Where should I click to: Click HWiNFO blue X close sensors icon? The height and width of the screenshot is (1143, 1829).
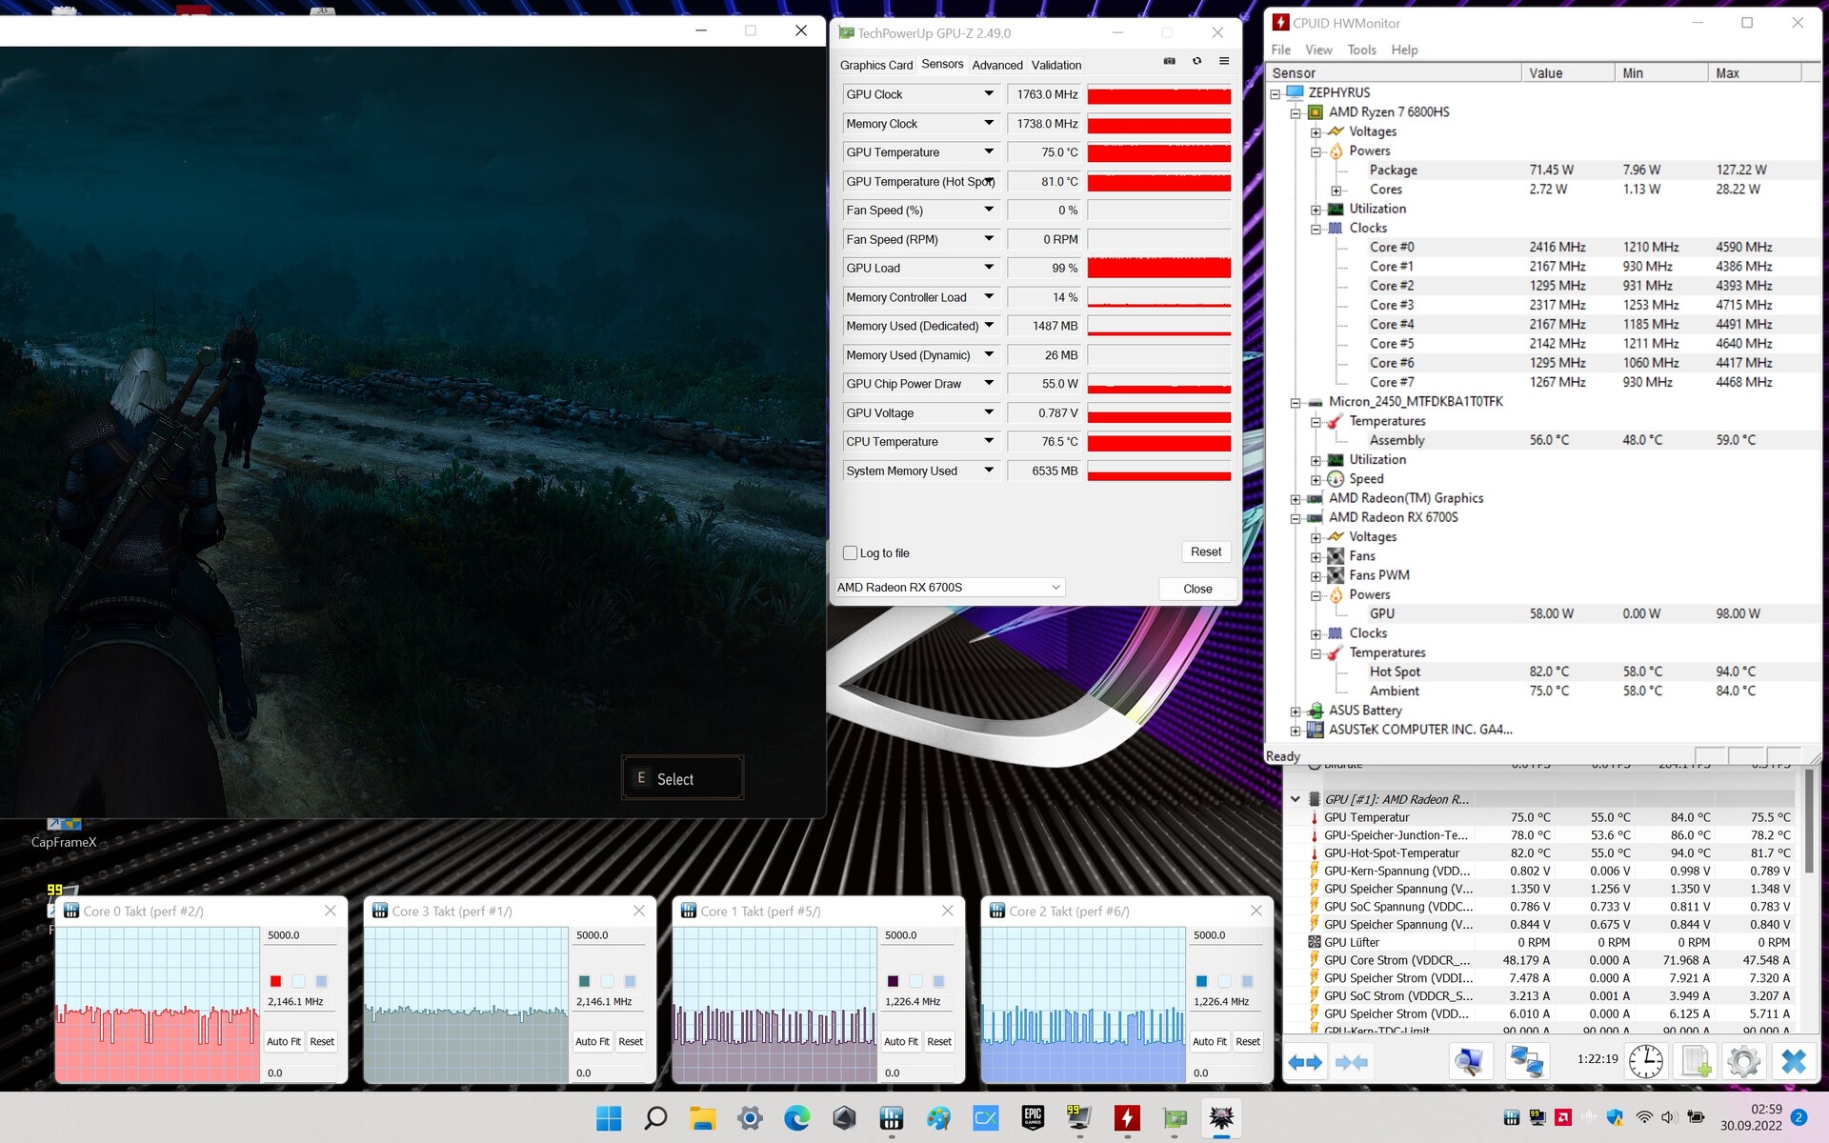tap(1793, 1061)
